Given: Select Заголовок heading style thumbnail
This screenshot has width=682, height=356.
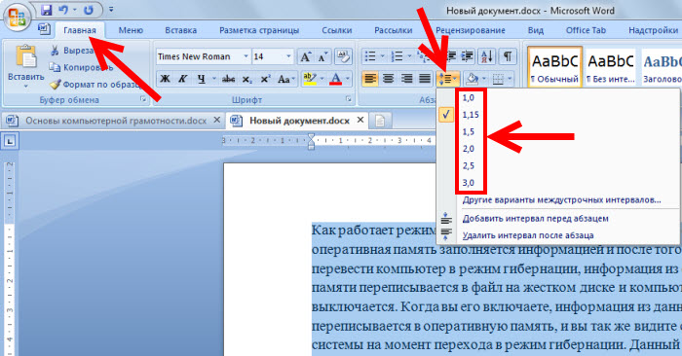Looking at the screenshot, I should (662, 67).
